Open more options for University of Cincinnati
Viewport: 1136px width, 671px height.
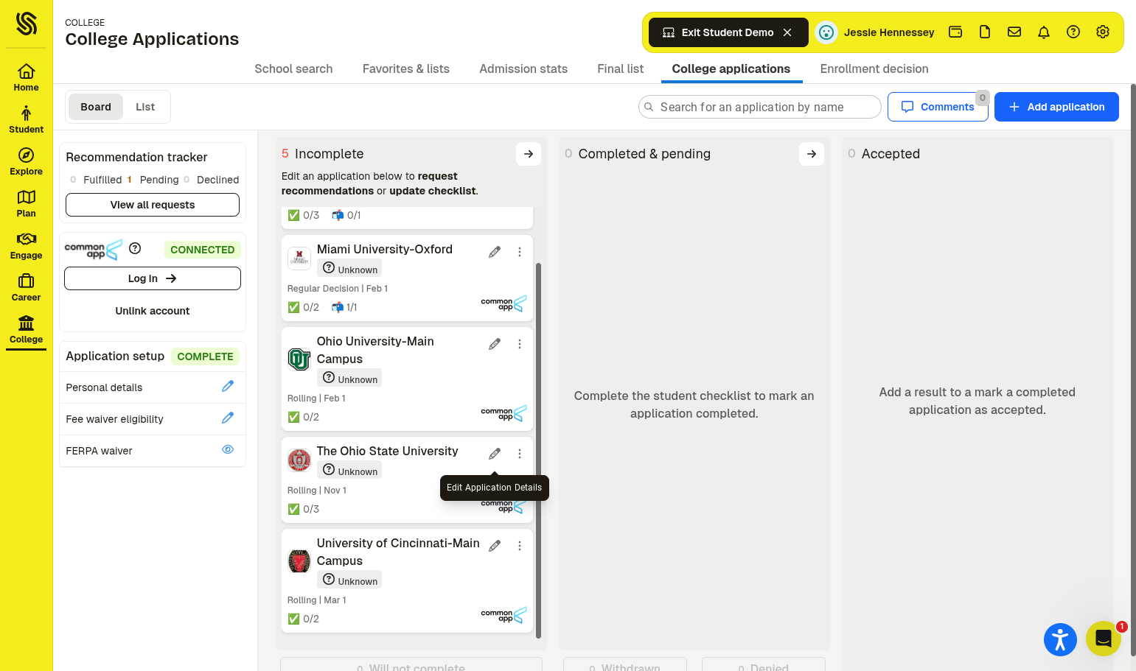pos(520,546)
